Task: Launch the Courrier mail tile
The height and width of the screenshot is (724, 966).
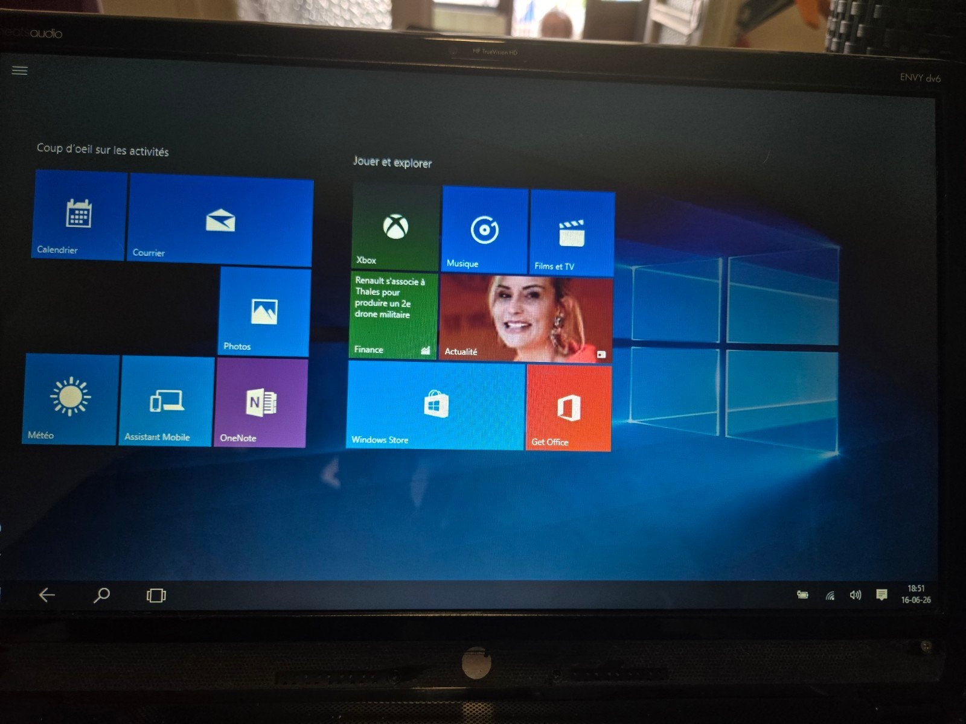Action: pos(221,220)
